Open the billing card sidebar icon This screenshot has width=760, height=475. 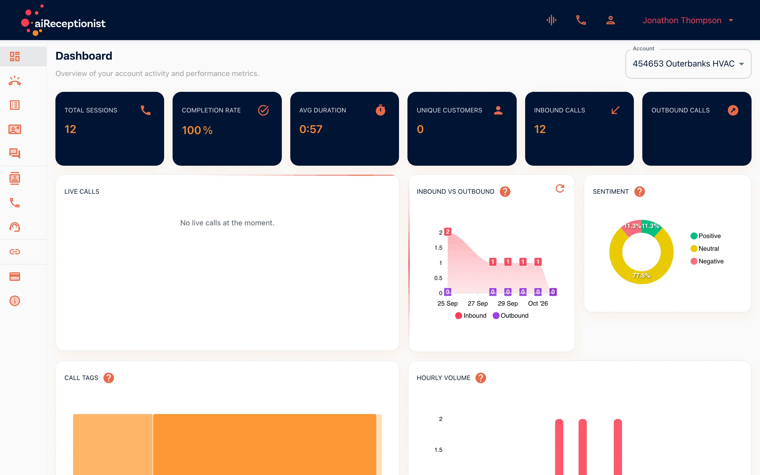pyautogui.click(x=15, y=277)
